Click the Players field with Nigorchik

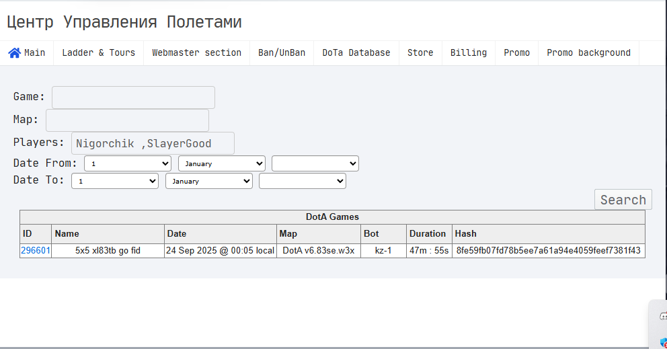153,143
